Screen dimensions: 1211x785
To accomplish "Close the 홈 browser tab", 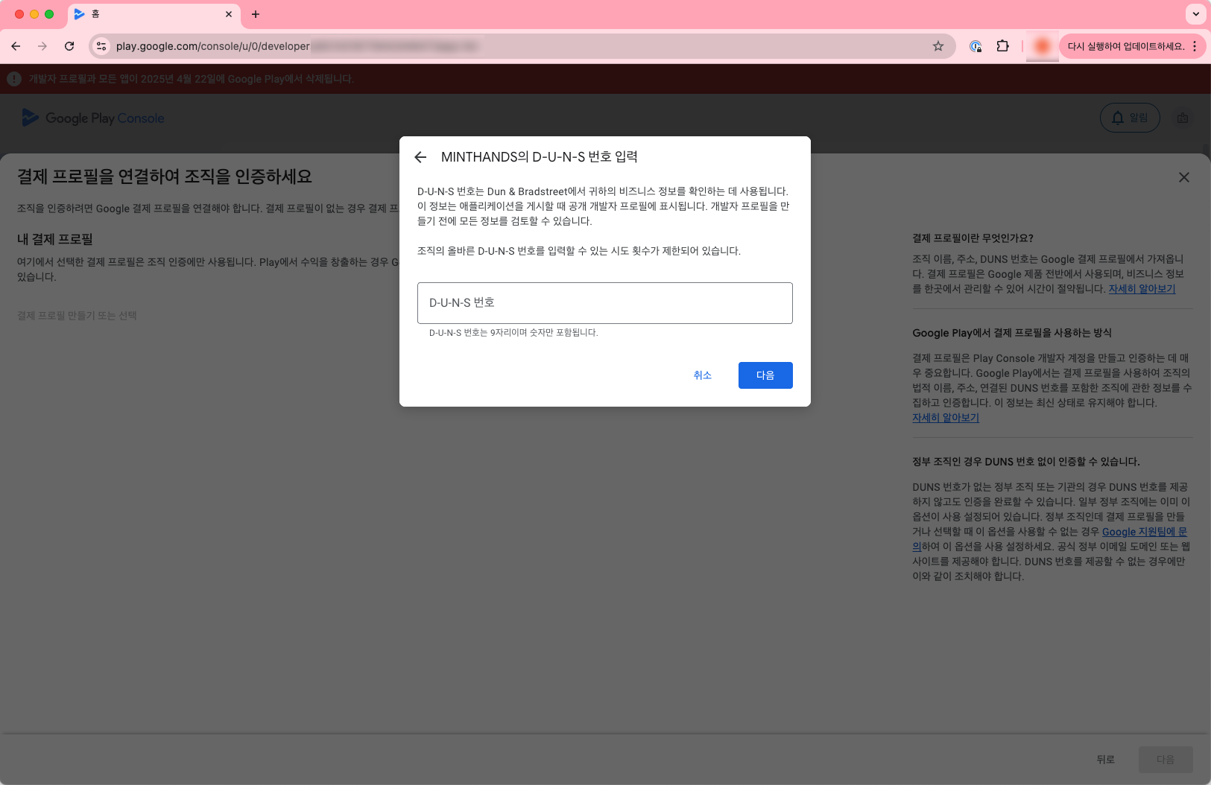I will (x=229, y=14).
